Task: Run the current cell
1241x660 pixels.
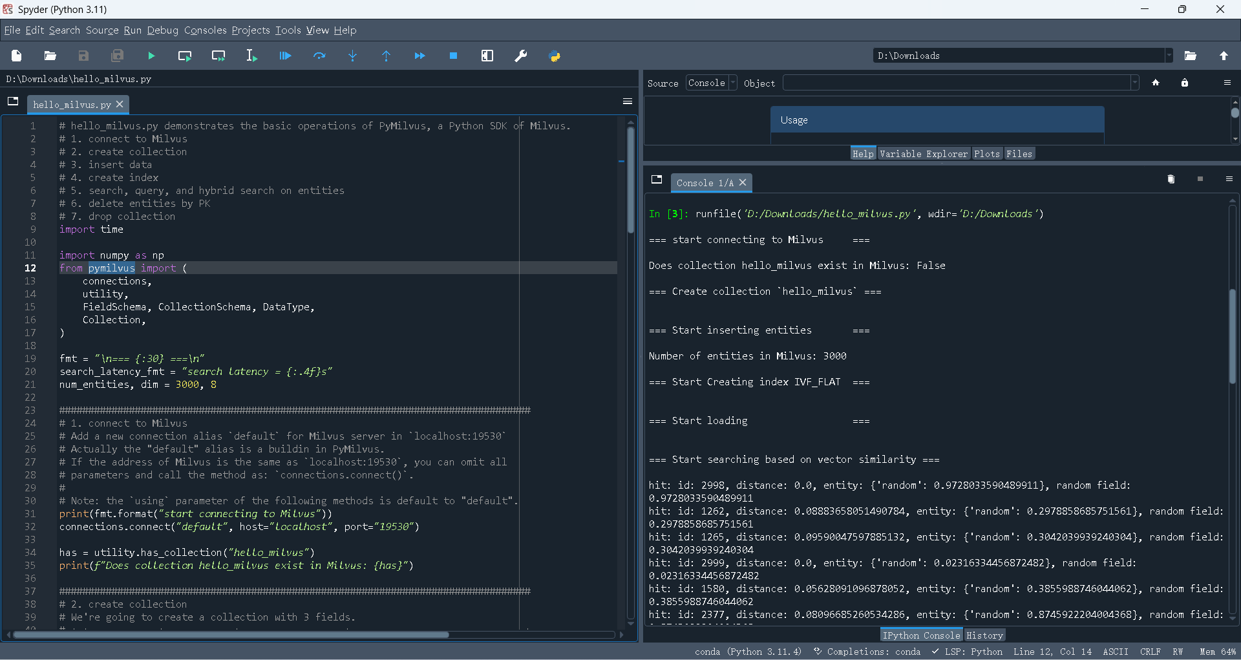Action: click(x=185, y=56)
